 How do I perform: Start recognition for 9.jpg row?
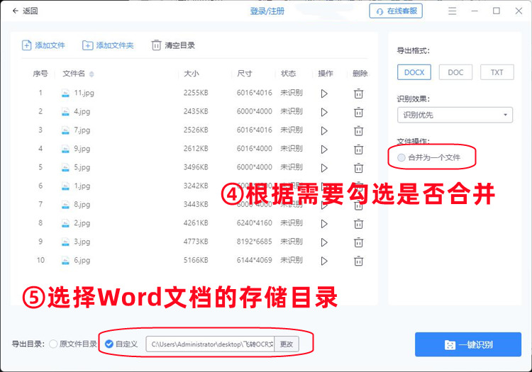[x=324, y=150]
